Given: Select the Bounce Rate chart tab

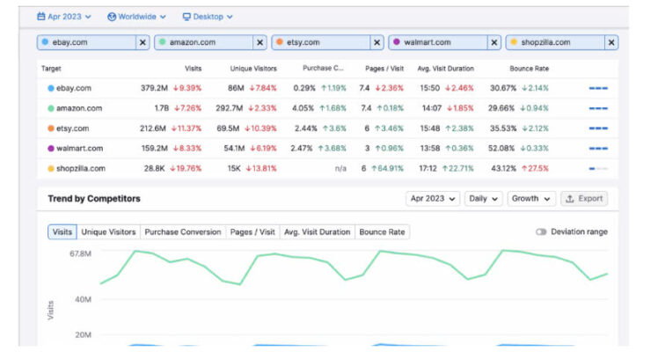Looking at the screenshot, I should coord(382,232).
